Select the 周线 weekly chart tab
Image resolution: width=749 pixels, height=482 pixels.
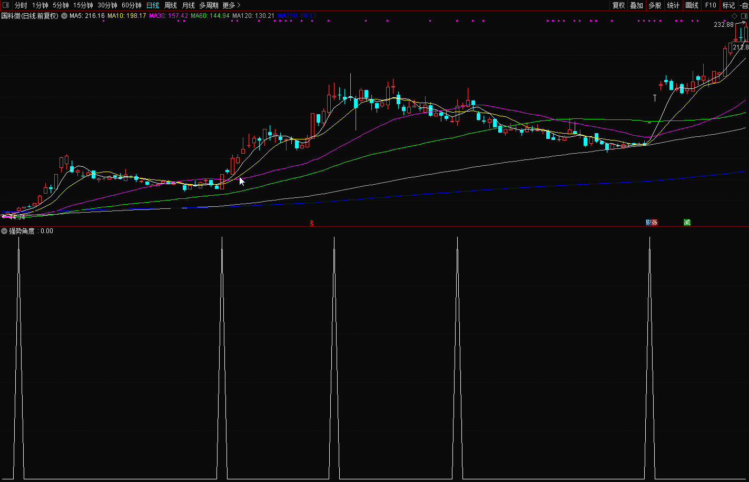coord(171,5)
